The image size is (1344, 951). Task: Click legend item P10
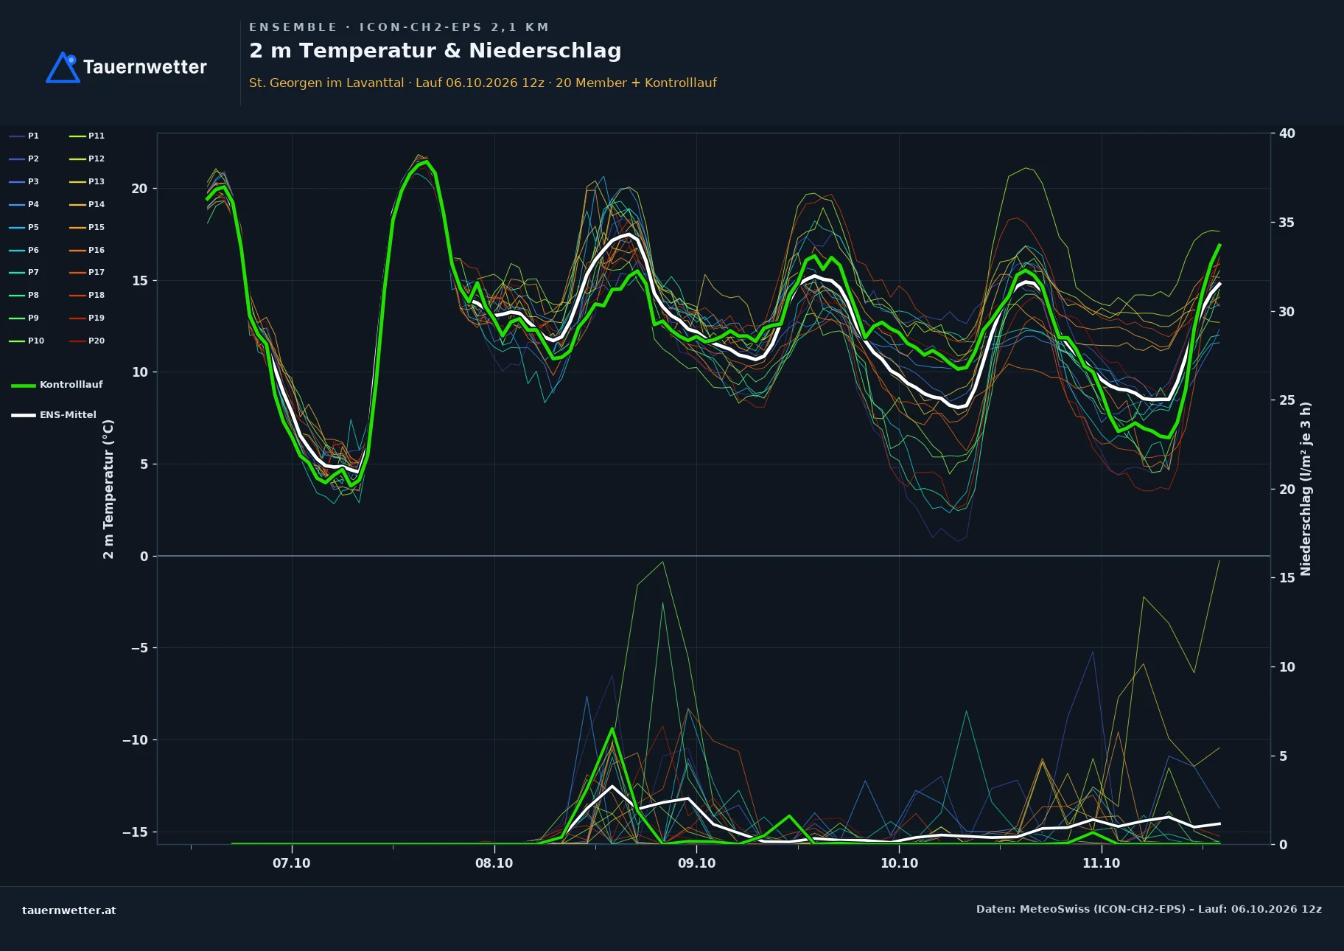(x=27, y=341)
